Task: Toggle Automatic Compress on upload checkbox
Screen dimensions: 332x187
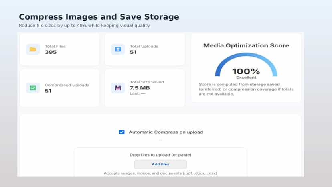Action: tap(122, 132)
